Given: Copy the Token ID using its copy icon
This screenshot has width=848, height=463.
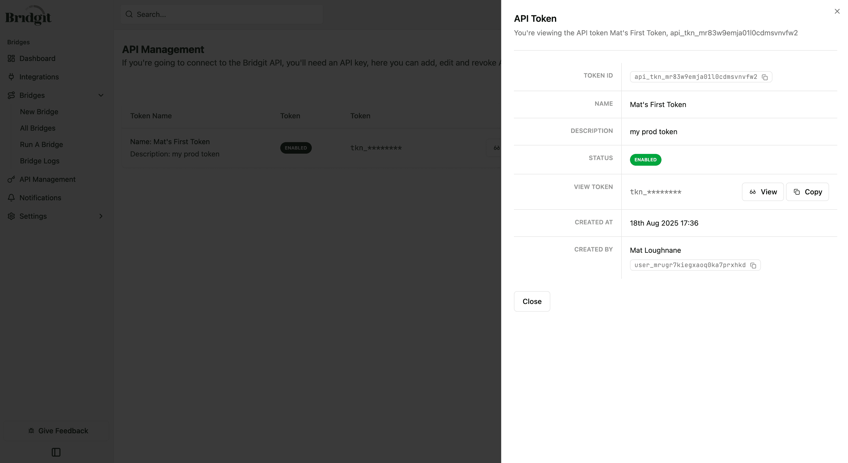Looking at the screenshot, I should click(765, 77).
